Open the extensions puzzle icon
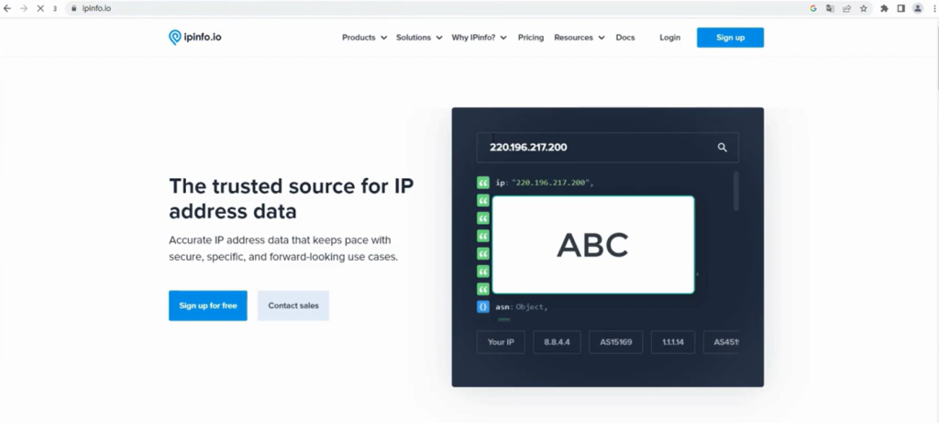 coord(884,8)
